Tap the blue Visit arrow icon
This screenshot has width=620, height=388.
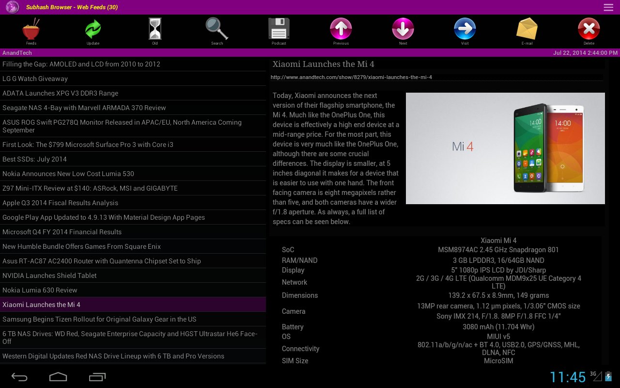tap(465, 29)
